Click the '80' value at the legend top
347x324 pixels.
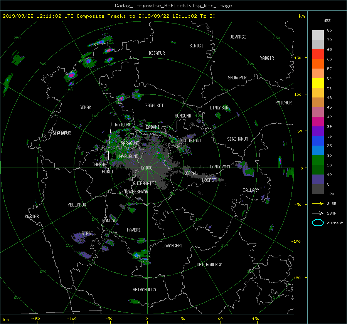click(329, 30)
